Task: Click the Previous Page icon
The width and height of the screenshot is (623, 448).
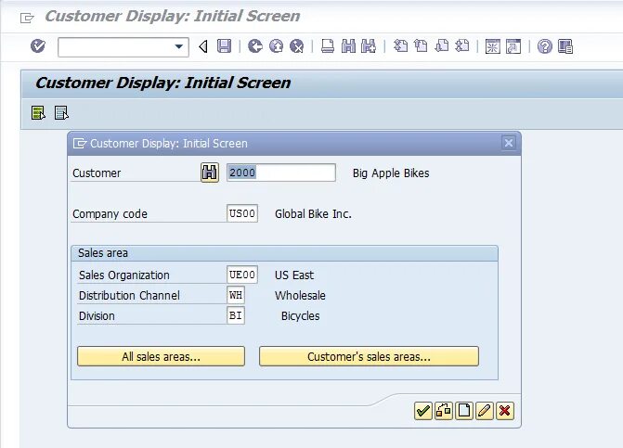Action: (421, 46)
